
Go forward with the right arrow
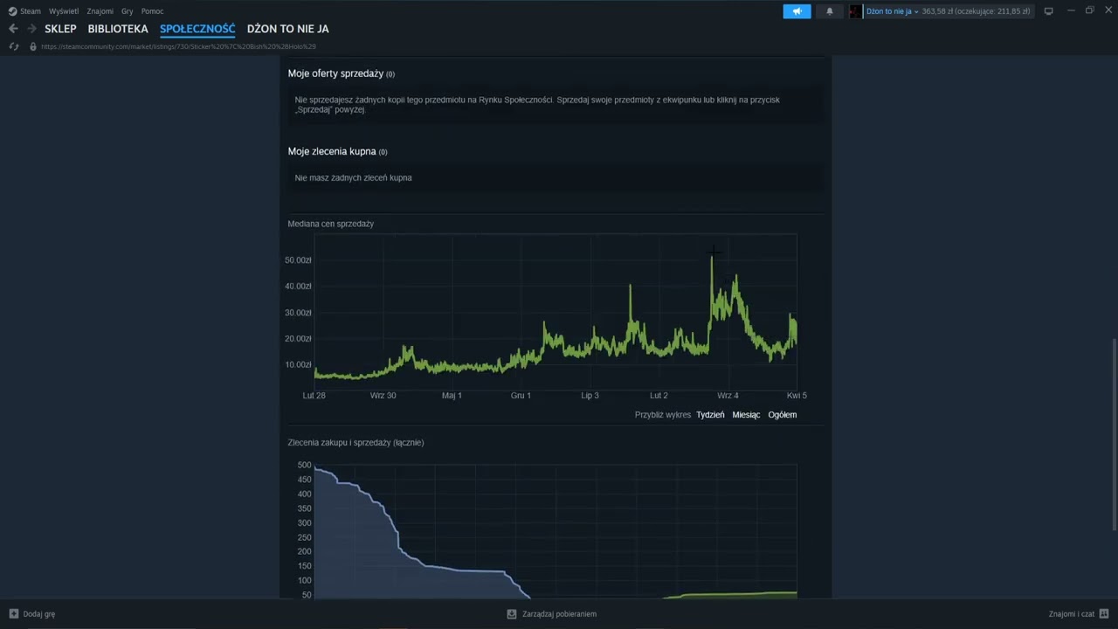click(31, 29)
